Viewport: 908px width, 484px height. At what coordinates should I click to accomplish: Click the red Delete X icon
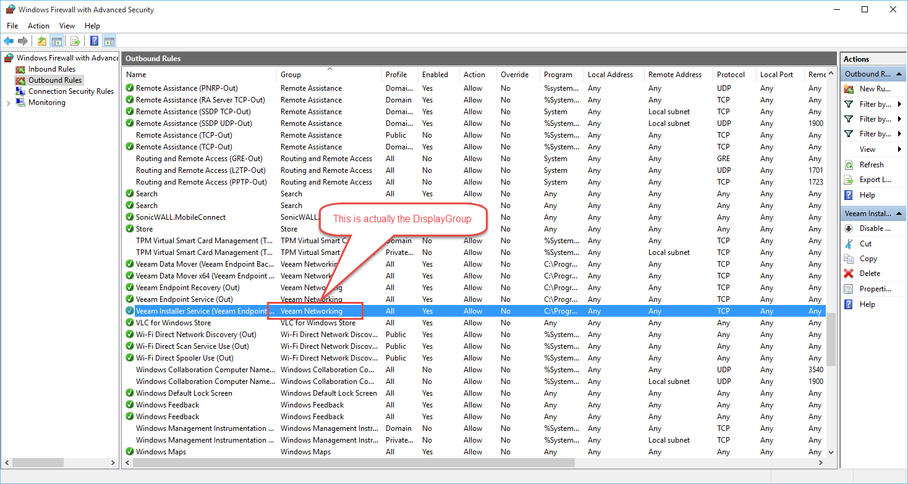point(849,273)
